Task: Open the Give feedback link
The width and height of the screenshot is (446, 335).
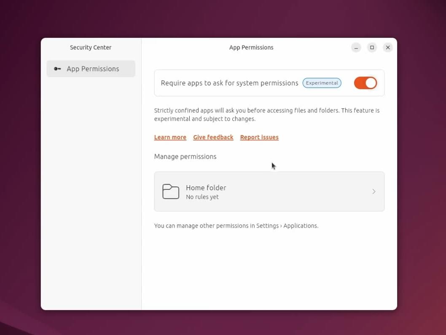Action: coord(213,137)
